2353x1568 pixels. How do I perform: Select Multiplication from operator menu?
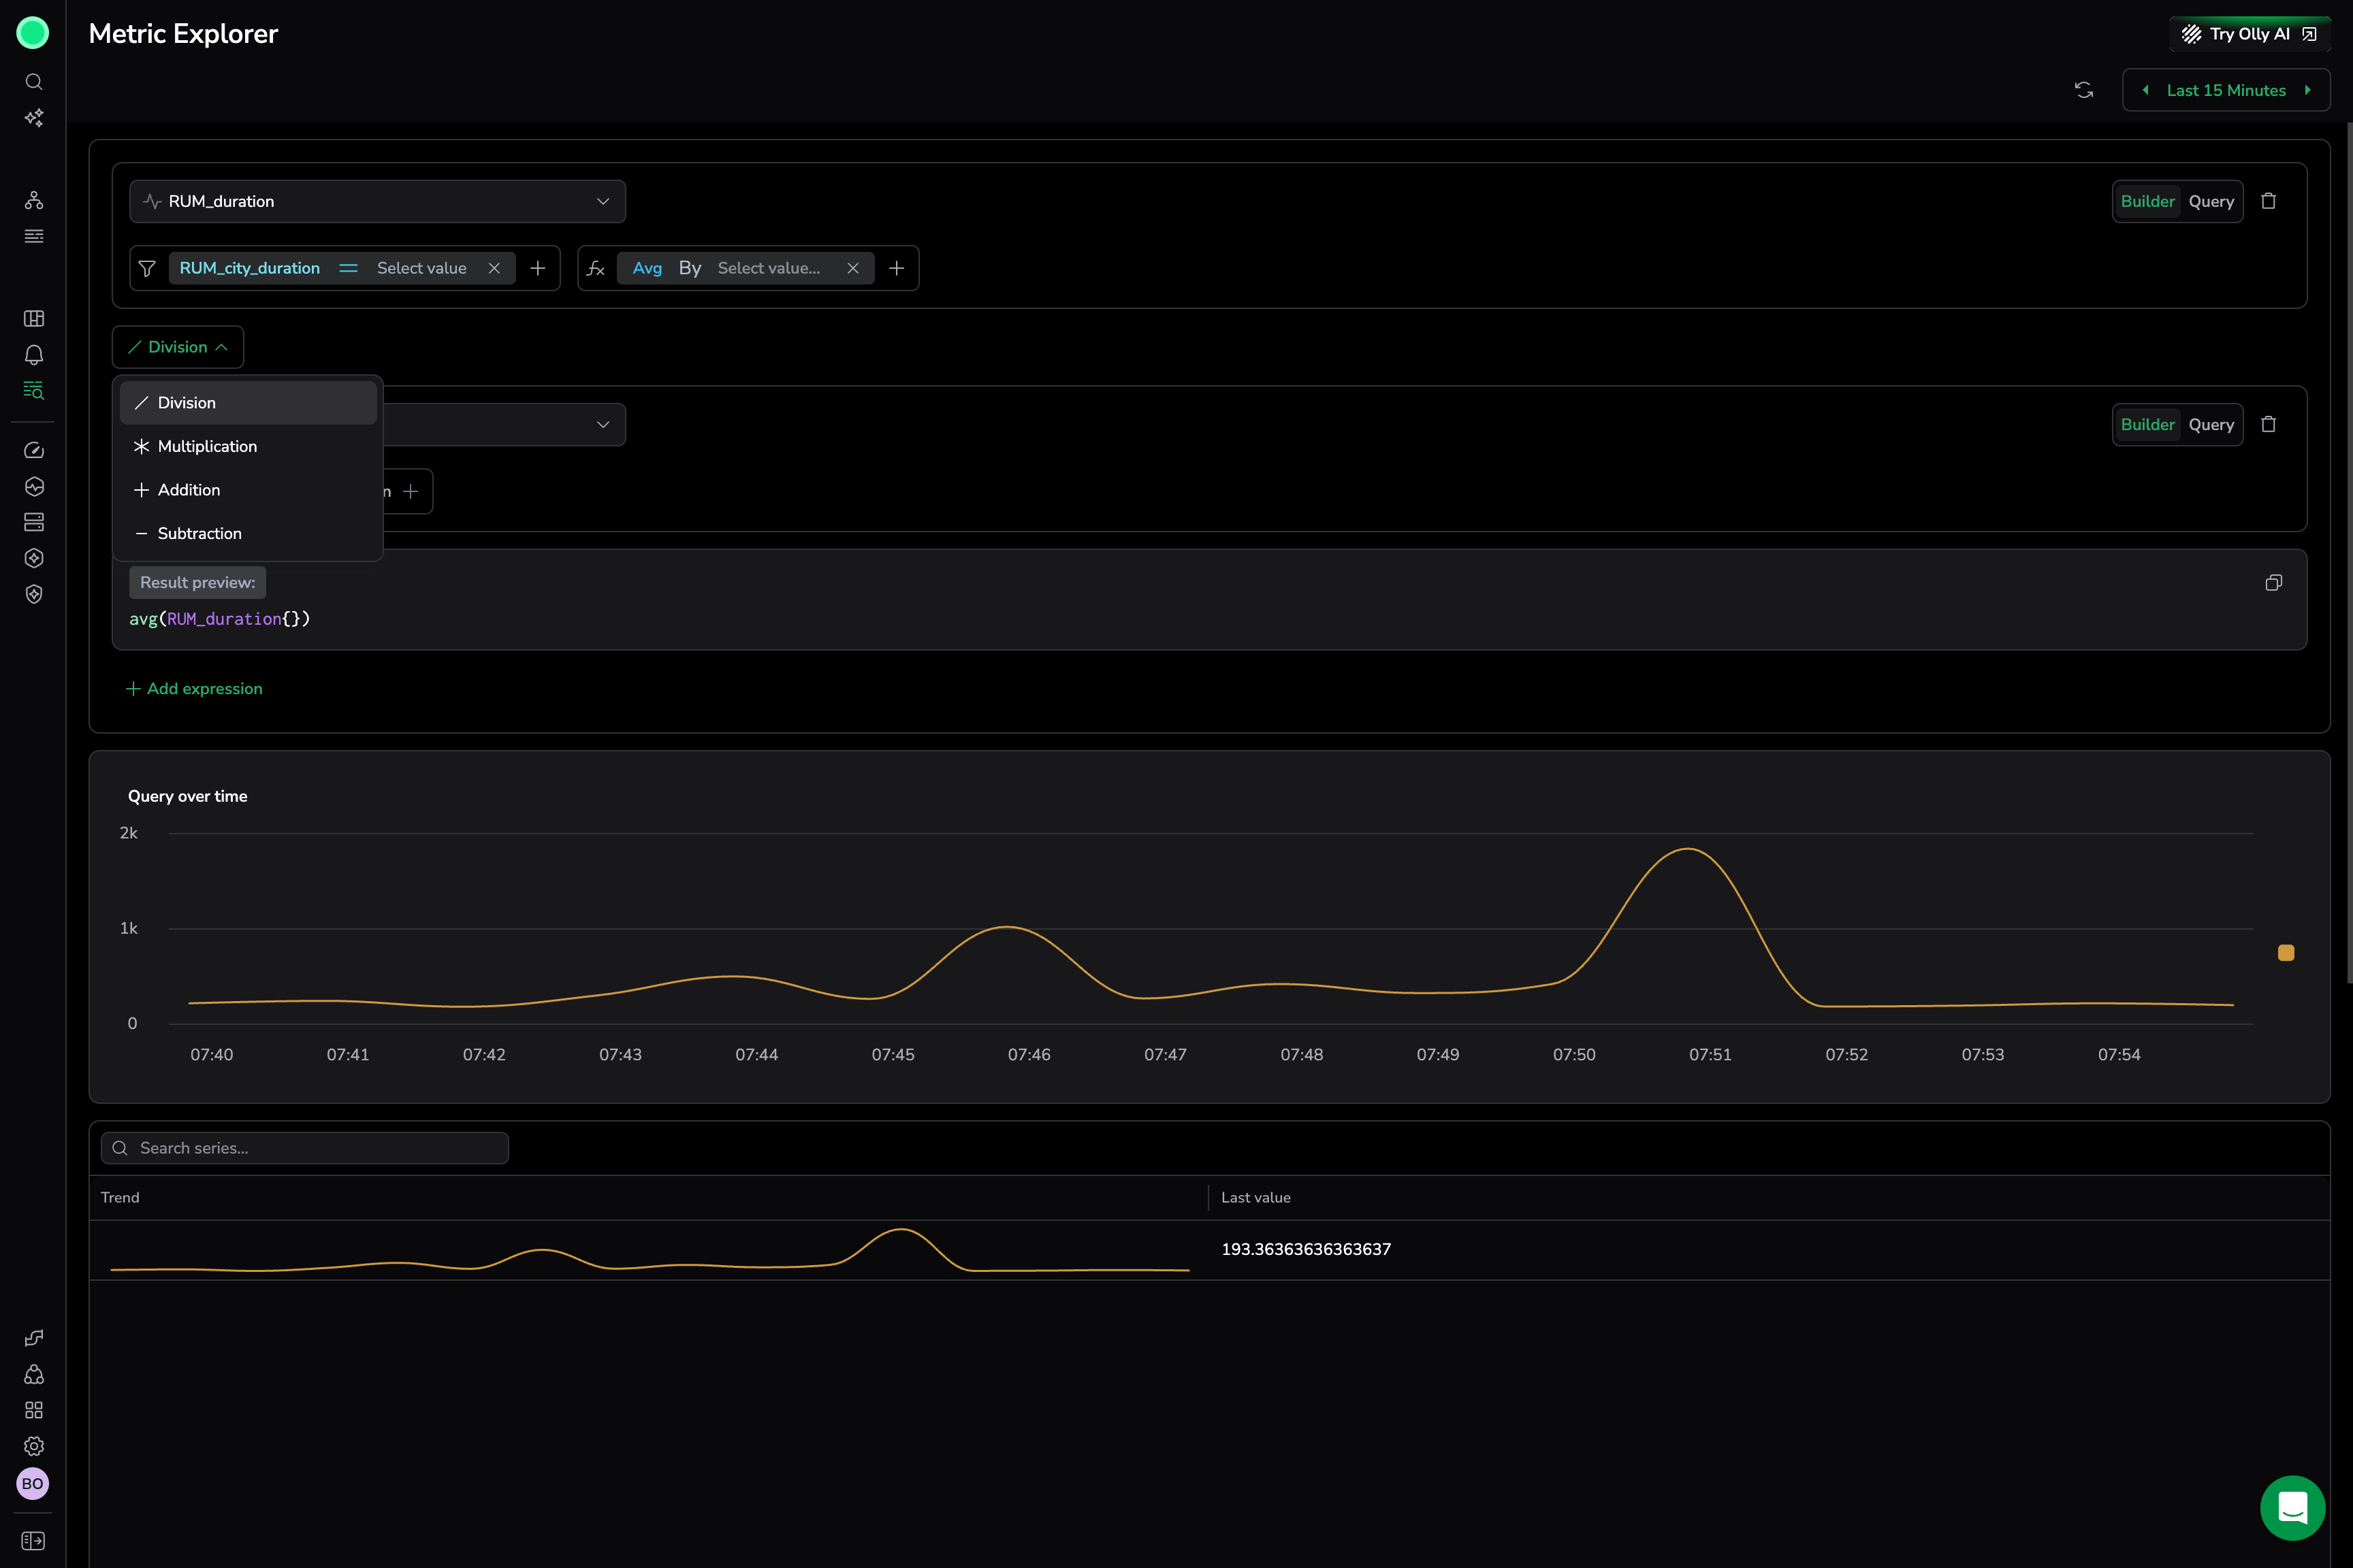pos(207,446)
